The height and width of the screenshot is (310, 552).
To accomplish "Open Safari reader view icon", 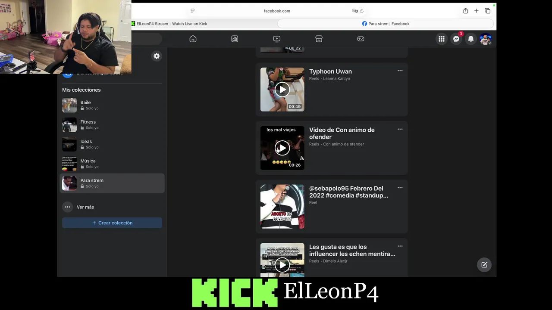I will 192,11.
